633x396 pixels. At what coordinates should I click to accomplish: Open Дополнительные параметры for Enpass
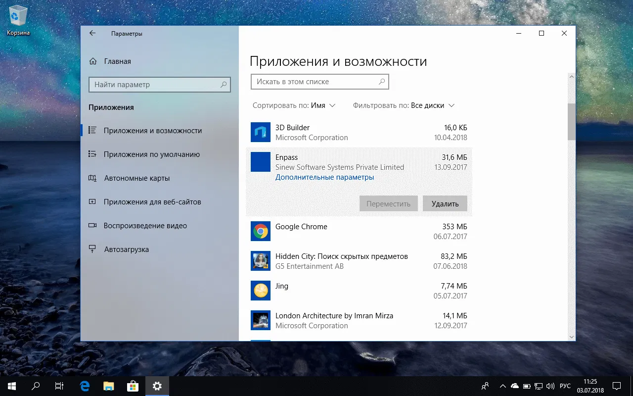(324, 177)
